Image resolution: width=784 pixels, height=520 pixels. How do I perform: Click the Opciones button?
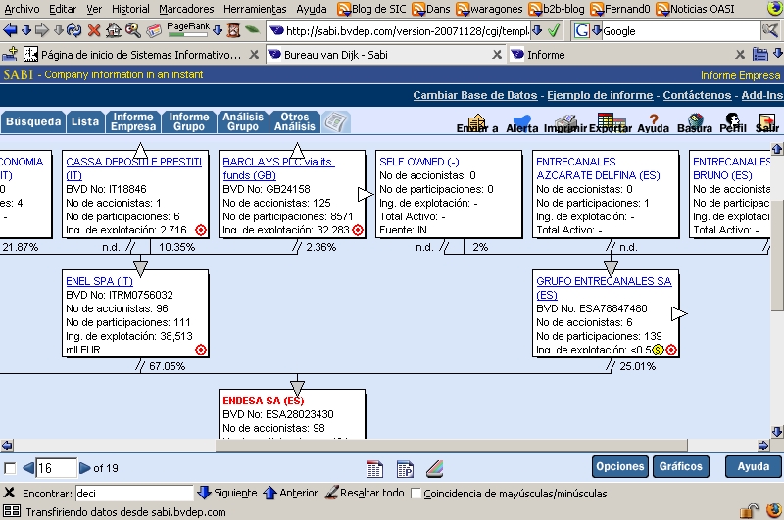620,466
